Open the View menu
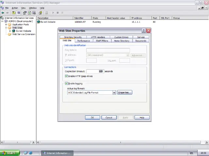The image size is (209, 156). click(x=23, y=8)
